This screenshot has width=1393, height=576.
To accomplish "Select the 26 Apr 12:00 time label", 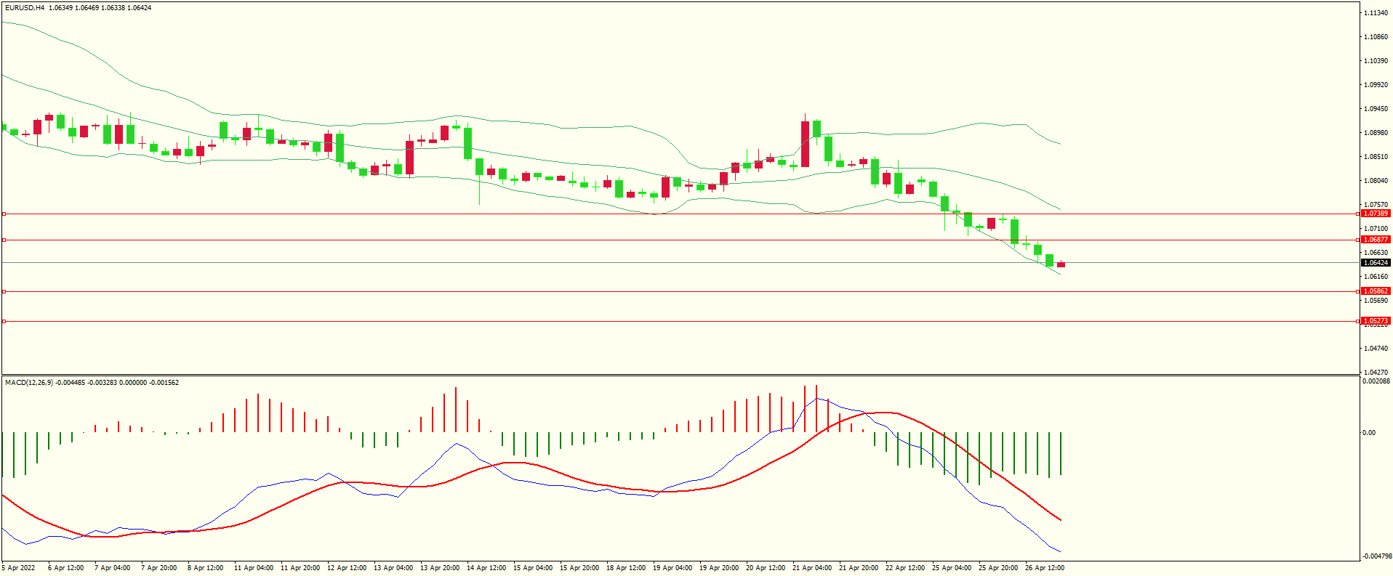I will tap(1044, 568).
